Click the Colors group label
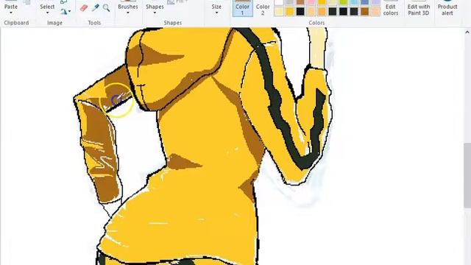Image resolution: width=471 pixels, height=265 pixels. pyautogui.click(x=316, y=23)
